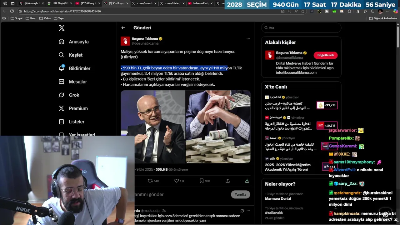
Task: Open the post's three-dot more menu
Action: (248, 39)
